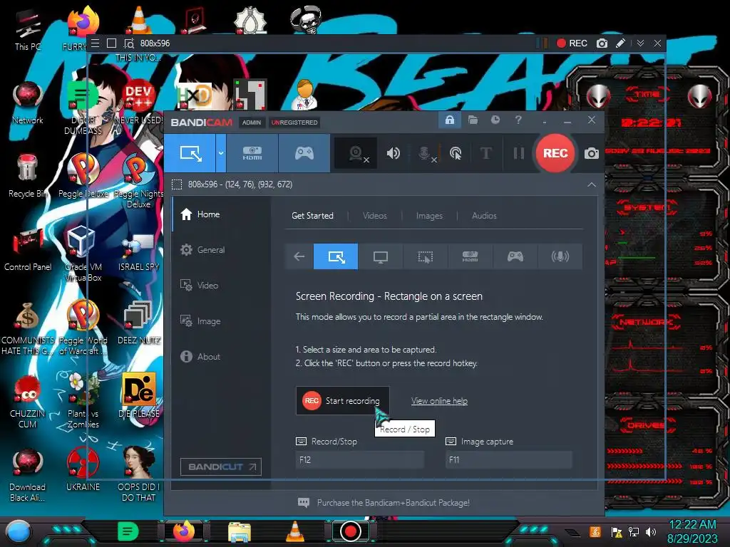
Task: Click Purchase Bandicam+Bandicut Package link
Action: point(393,503)
